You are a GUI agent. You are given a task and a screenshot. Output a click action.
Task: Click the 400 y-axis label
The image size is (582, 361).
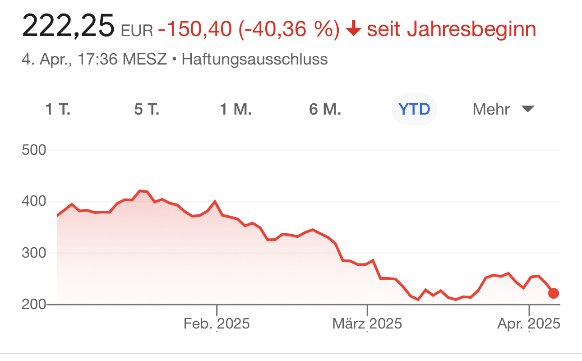coord(34,201)
